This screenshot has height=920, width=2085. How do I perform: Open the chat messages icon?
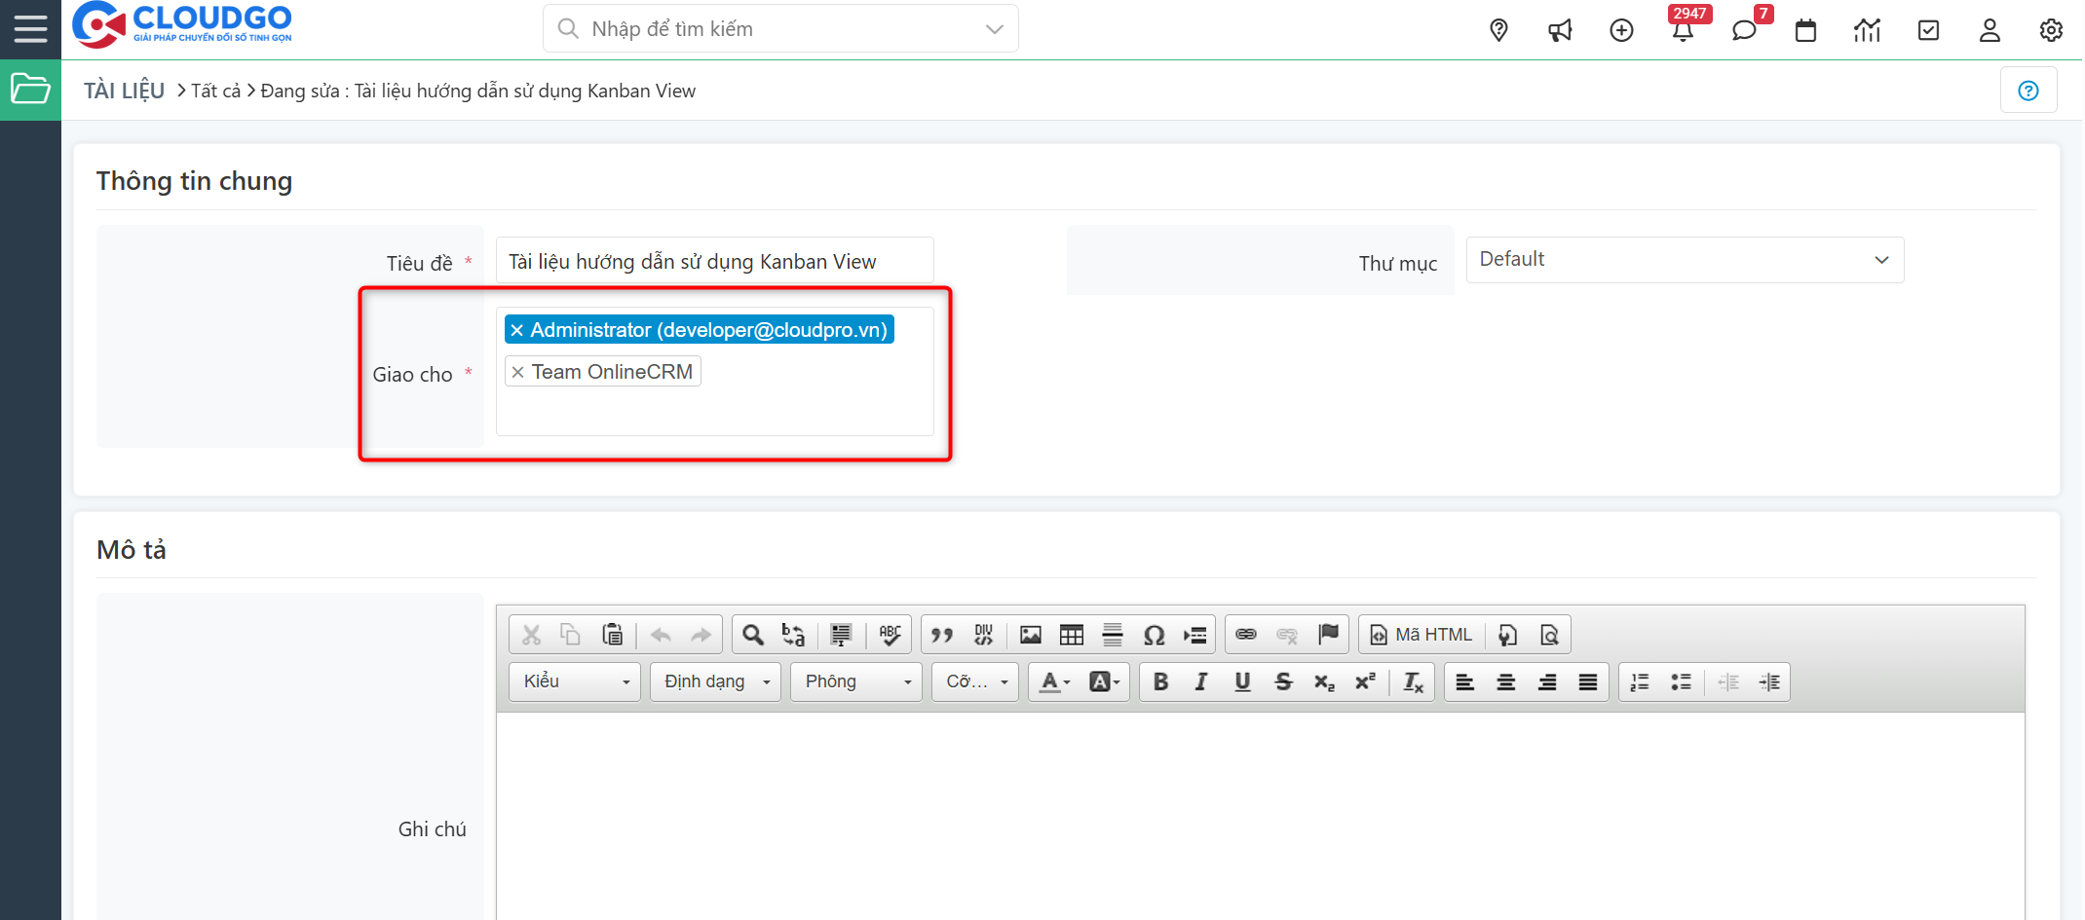(x=1744, y=30)
